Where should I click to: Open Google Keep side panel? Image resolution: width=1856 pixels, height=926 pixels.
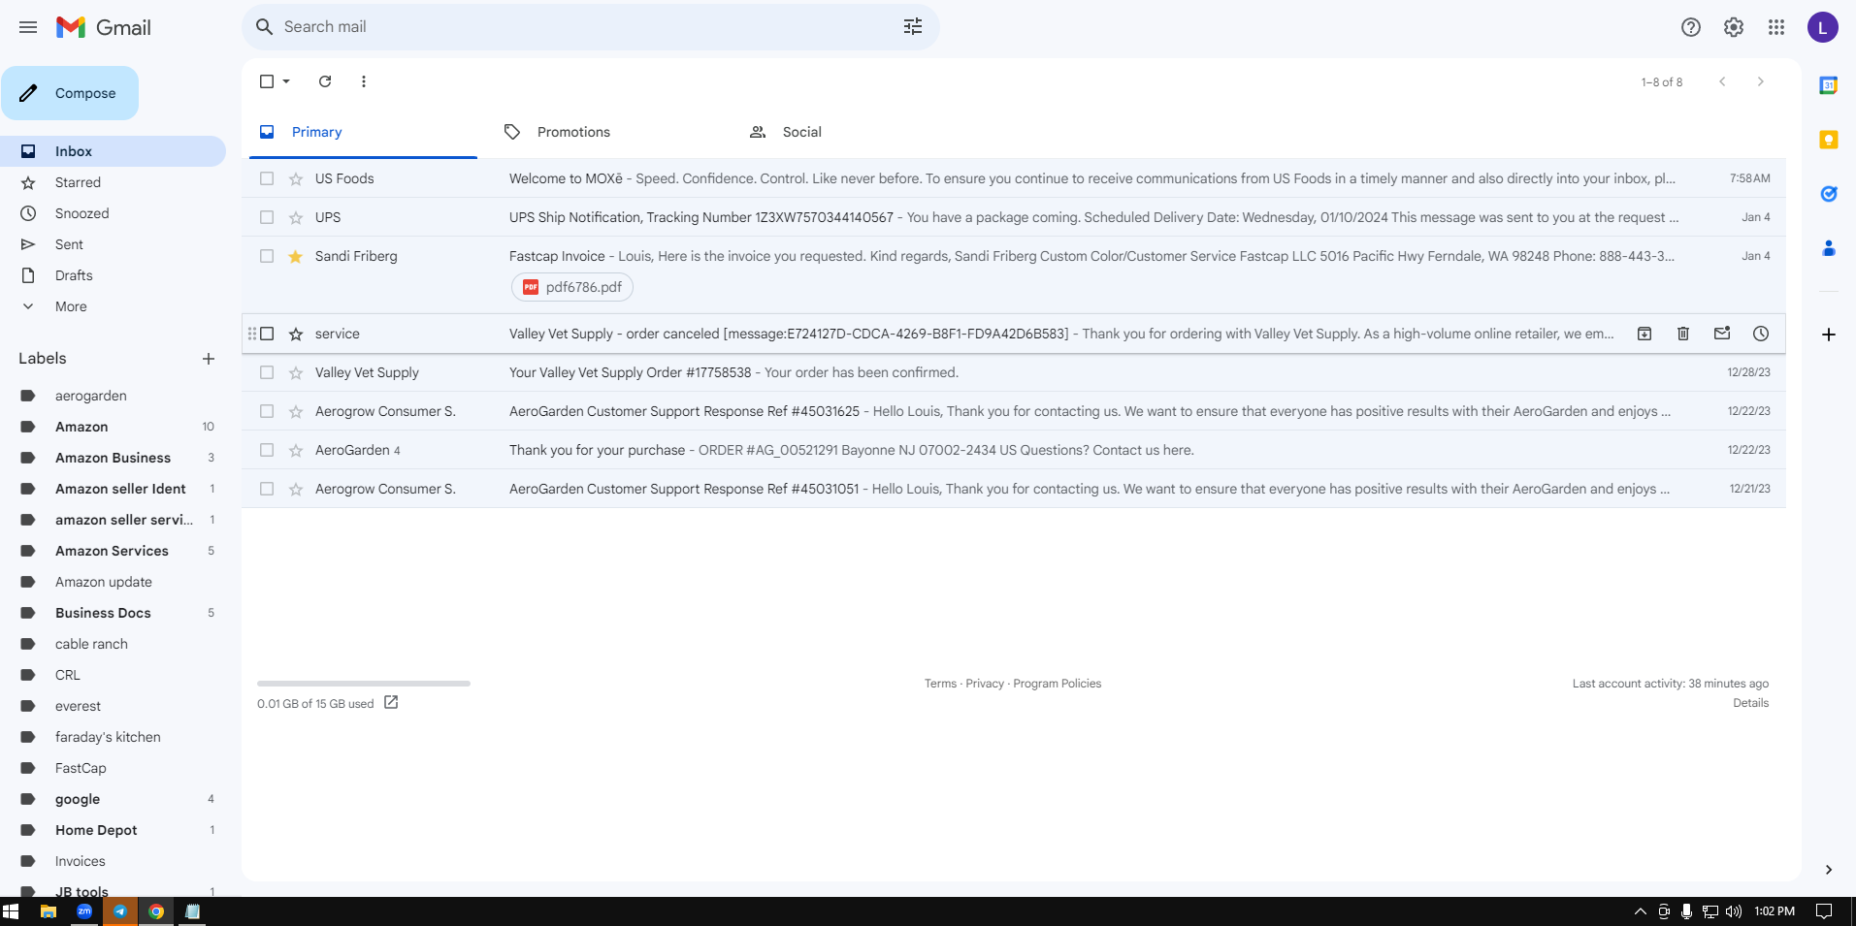pos(1829,140)
